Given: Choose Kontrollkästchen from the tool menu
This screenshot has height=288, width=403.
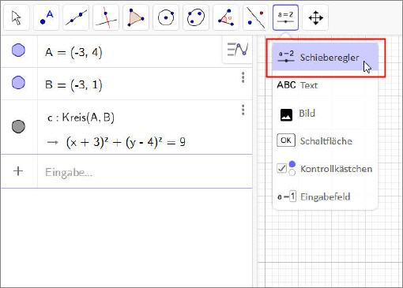Looking at the screenshot, I should tap(325, 169).
